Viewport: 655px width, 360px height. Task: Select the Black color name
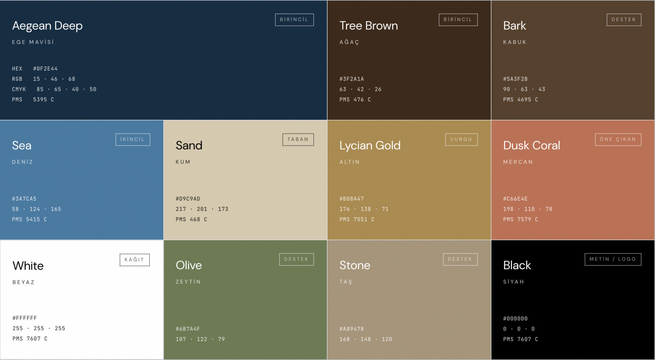[x=517, y=265]
